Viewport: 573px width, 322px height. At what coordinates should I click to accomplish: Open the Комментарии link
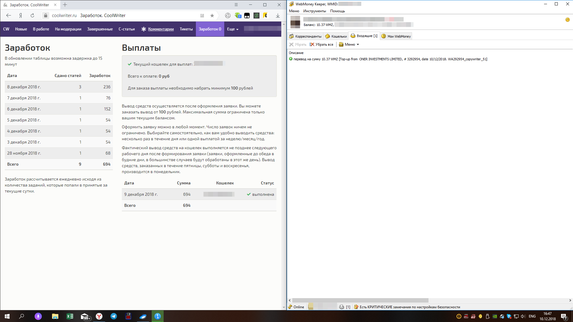[161, 29]
